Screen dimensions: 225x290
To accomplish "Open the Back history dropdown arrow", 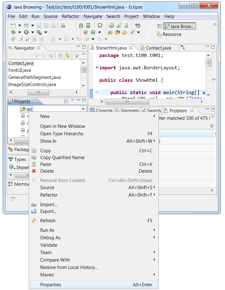I will click(93, 39).
